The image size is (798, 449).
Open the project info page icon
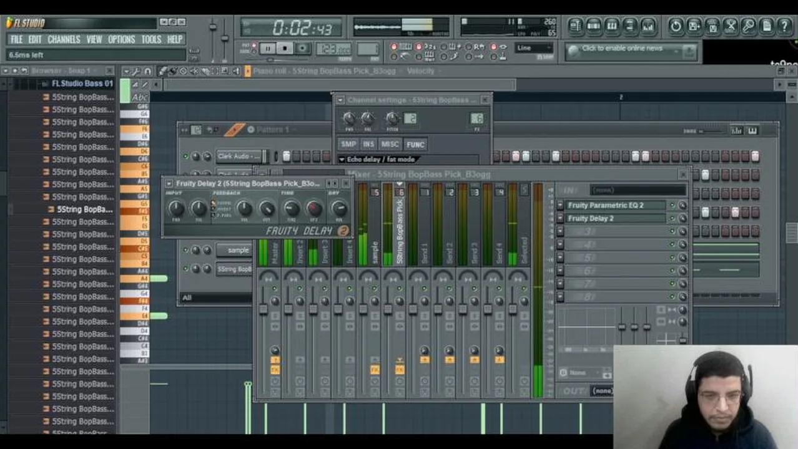(x=767, y=26)
